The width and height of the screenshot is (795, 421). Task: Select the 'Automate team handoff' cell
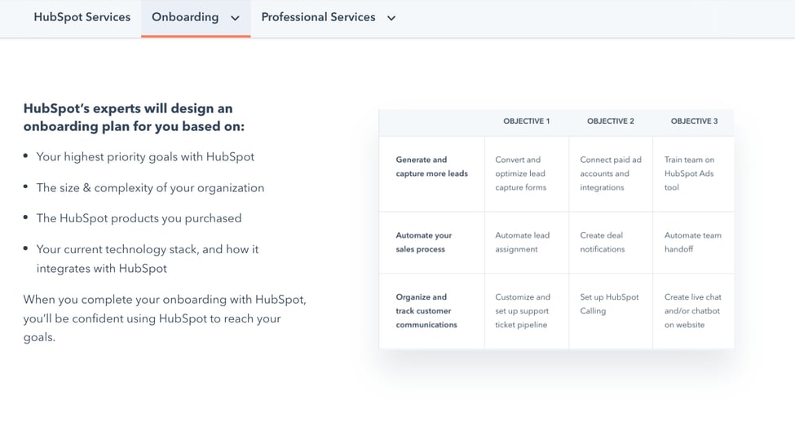tap(692, 242)
